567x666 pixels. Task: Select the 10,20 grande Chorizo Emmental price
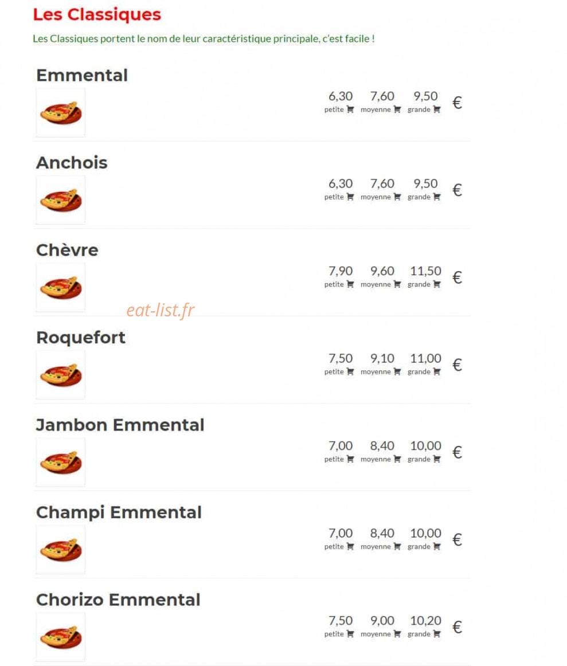click(x=425, y=621)
